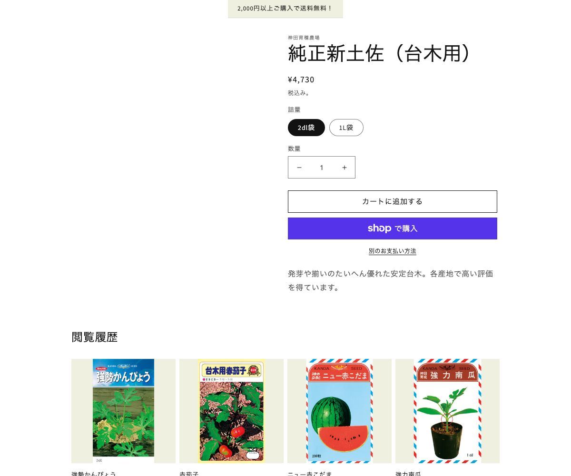Click the 強勢かんぴょう product title link
Image resolution: width=571 pixels, height=476 pixels.
click(94, 473)
